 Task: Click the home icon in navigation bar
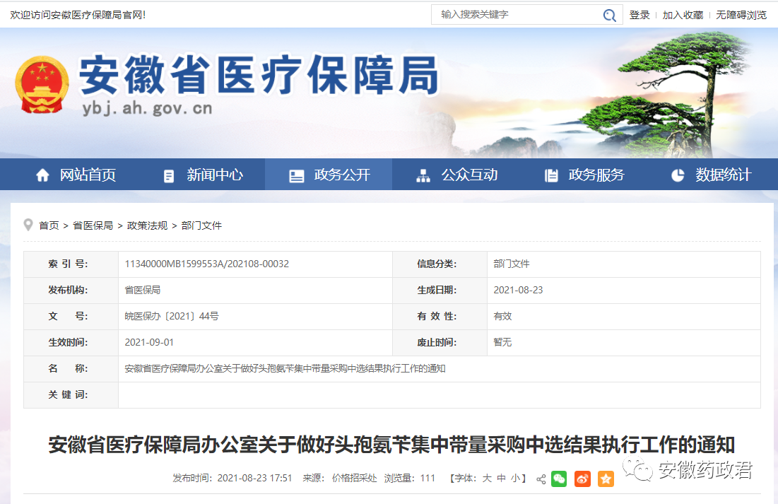click(x=43, y=175)
